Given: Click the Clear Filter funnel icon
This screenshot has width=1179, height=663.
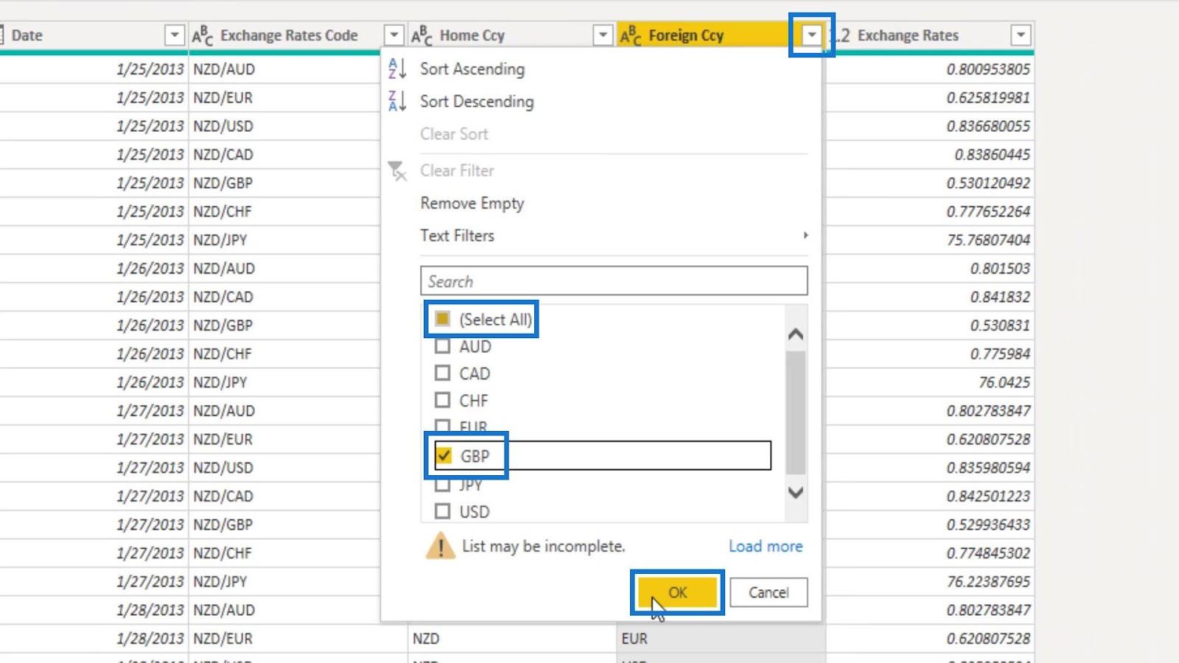Looking at the screenshot, I should pos(397,171).
